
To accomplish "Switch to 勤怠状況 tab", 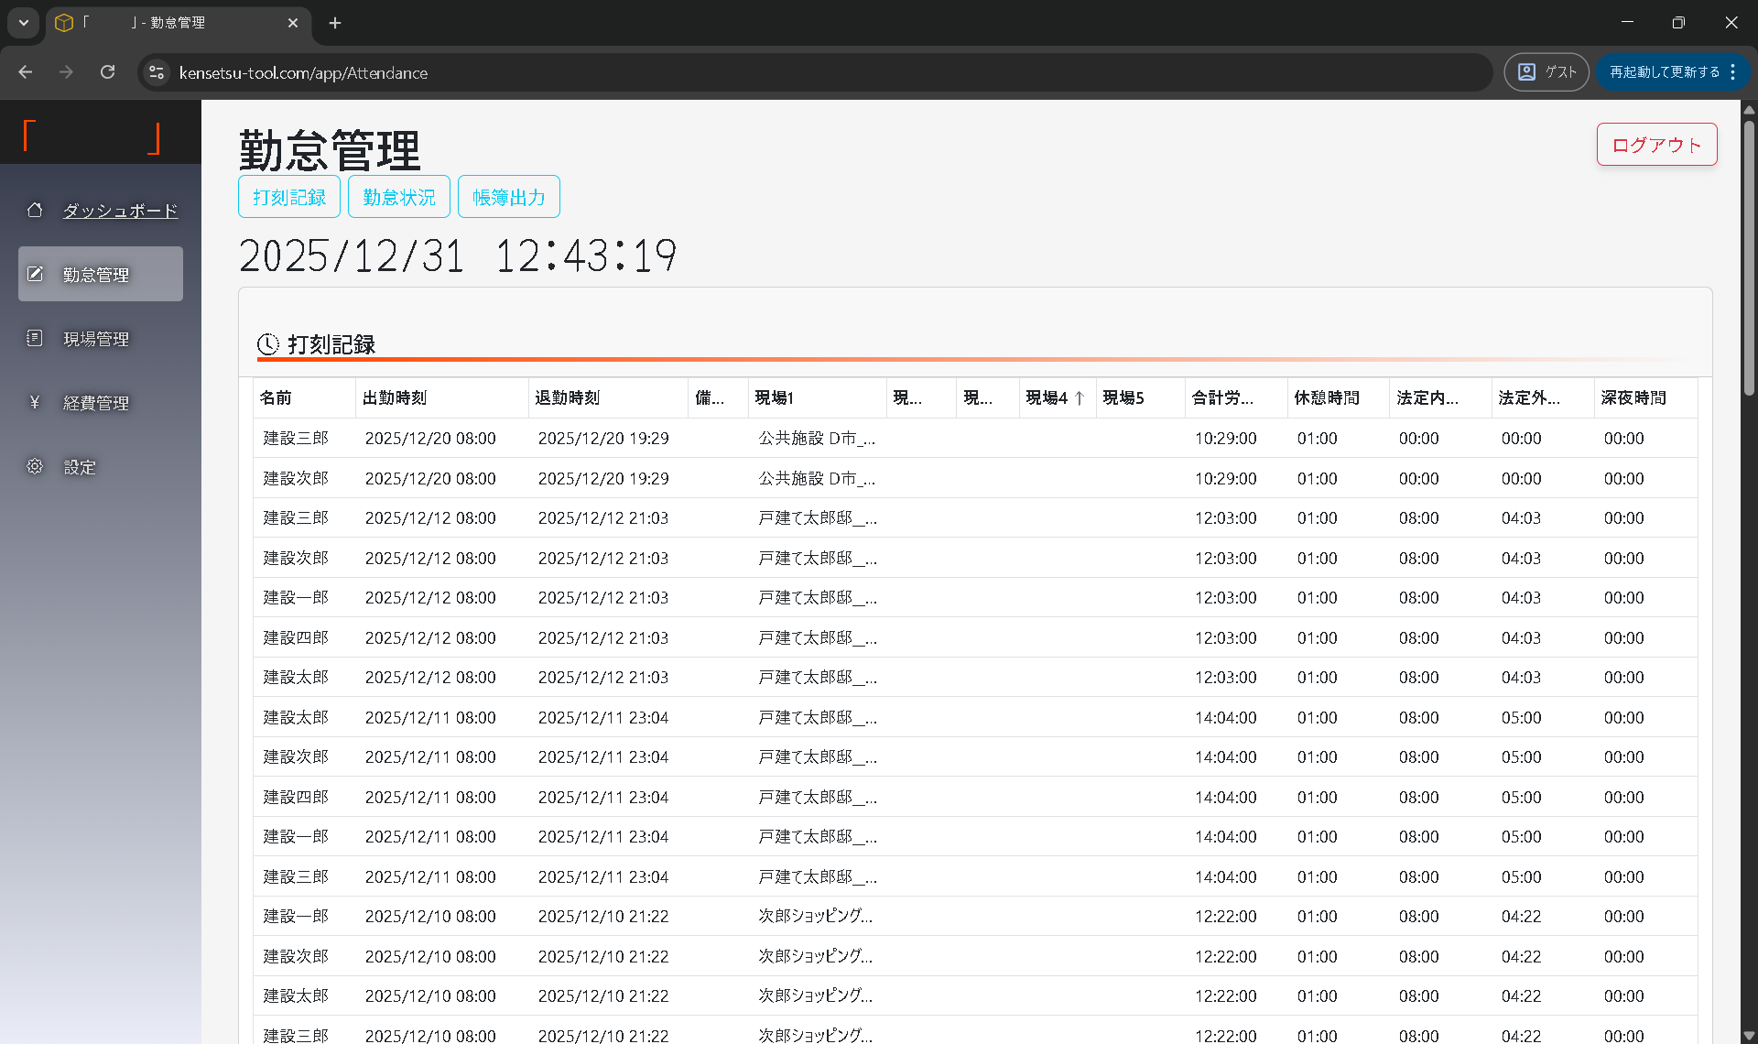I will click(x=398, y=197).
